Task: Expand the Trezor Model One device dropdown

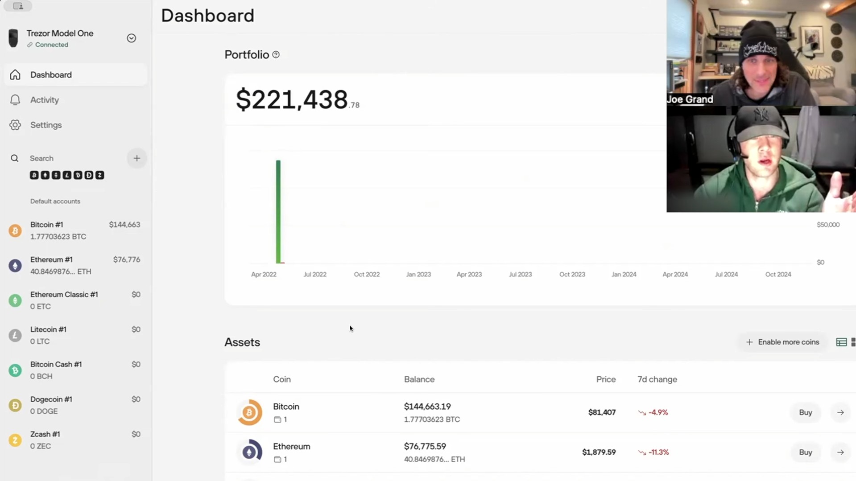Action: [x=131, y=38]
